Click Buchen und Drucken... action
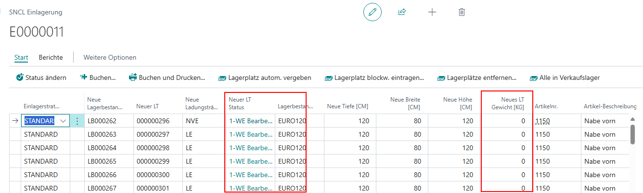The width and height of the screenshot is (643, 193). click(x=167, y=77)
